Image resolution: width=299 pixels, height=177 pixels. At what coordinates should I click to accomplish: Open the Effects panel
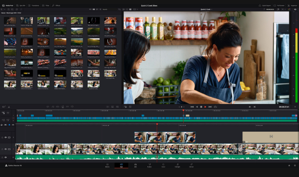(x=56, y=6)
